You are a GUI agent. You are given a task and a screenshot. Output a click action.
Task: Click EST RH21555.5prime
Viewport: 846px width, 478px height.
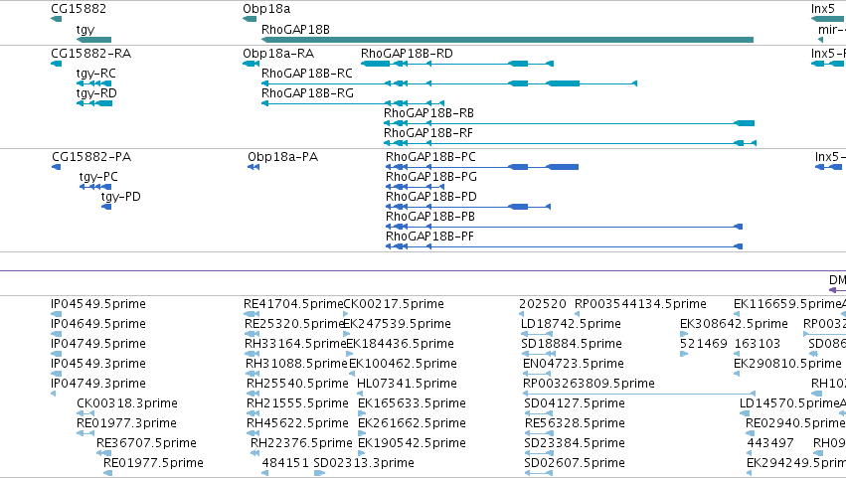(297, 404)
